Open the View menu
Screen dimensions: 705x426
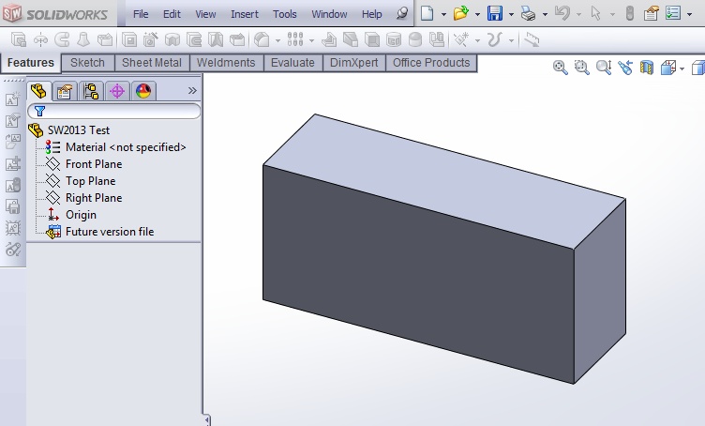(205, 14)
